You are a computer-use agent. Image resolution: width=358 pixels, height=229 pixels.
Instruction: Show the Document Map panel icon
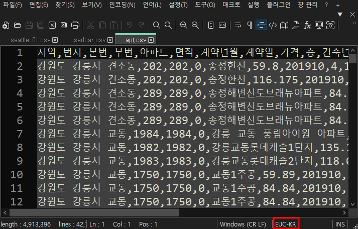point(284,25)
